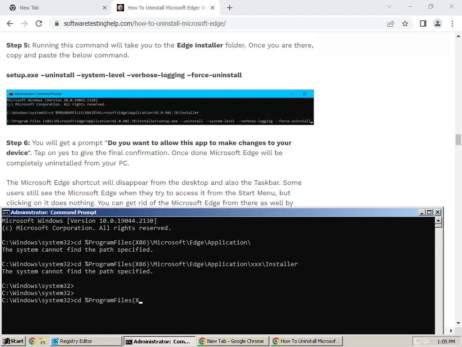Click page scrollbar down arrow
462x347 pixels.
pos(458,323)
